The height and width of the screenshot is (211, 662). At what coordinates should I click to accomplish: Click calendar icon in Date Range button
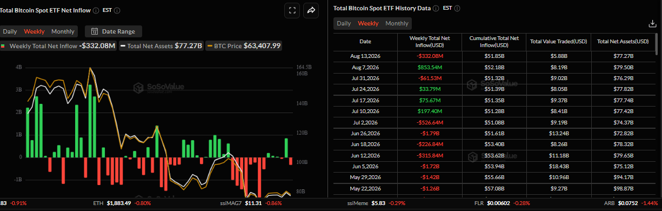point(95,31)
